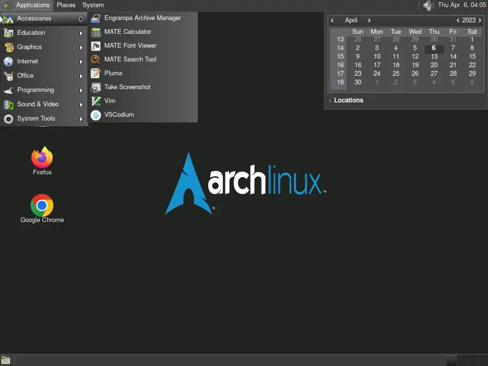The image size is (488, 366).
Task: Select today's date 6 in calendar
Action: point(434,48)
